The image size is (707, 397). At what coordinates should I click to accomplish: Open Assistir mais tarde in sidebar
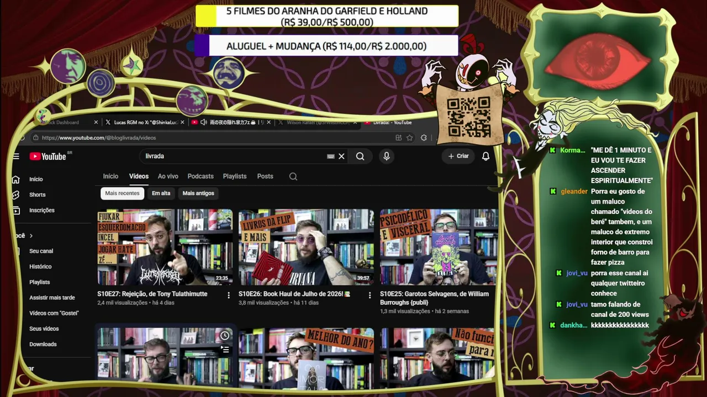(52, 298)
